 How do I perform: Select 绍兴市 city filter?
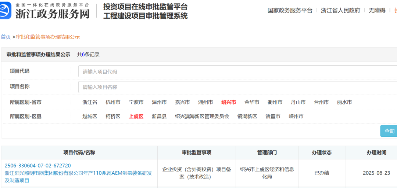pyautogui.click(x=229, y=102)
